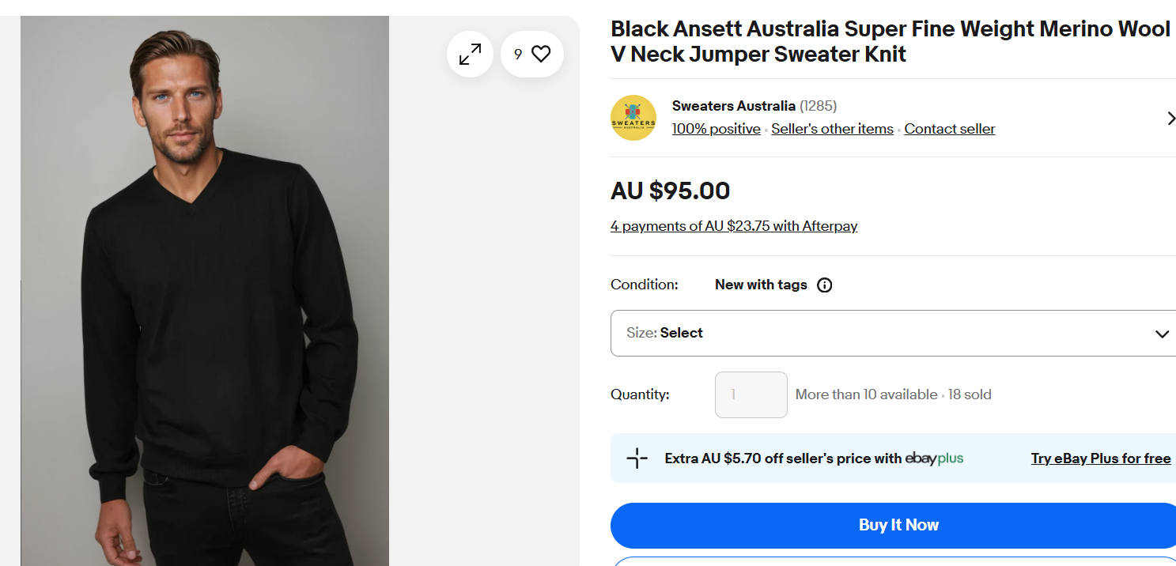Open the 100% positive feedback link
Screen dimensions: 1176x566
[x=716, y=129]
